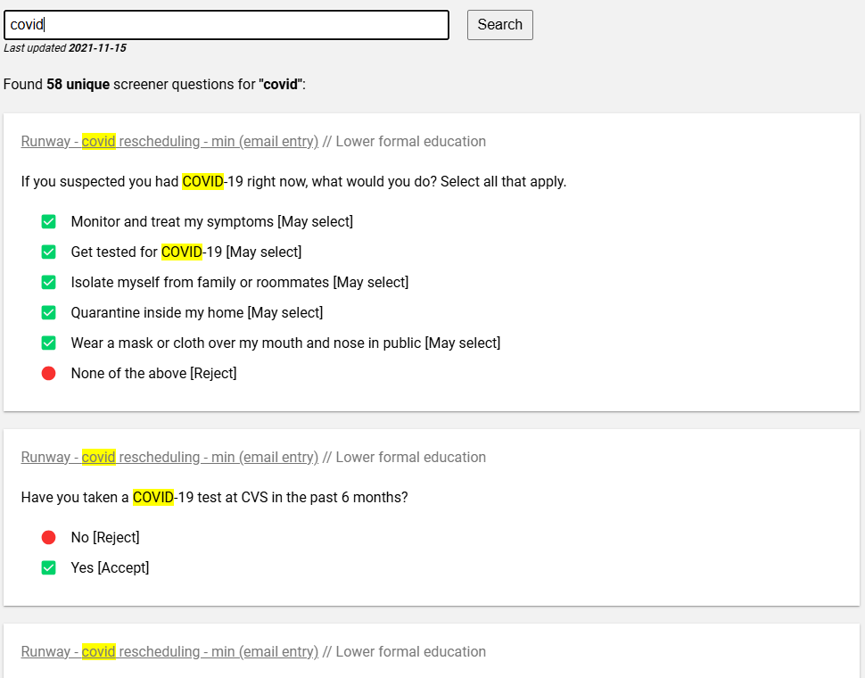Viewport: 865px width, 678px height.
Task: Select the green check by Isolate myself option
Action: tap(48, 283)
